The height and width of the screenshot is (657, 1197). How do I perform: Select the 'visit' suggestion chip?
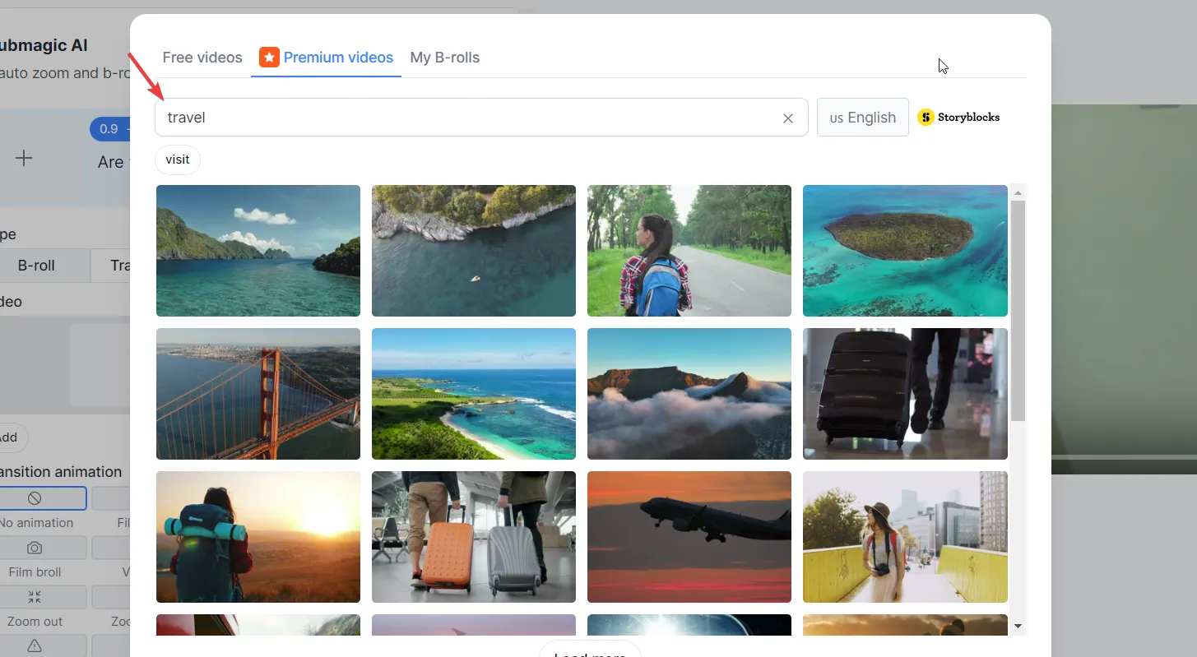click(x=178, y=160)
